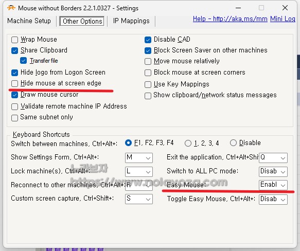Screen dimensions: 300x251
Task: Switch to the Machine Setup tab
Action: [29, 21]
